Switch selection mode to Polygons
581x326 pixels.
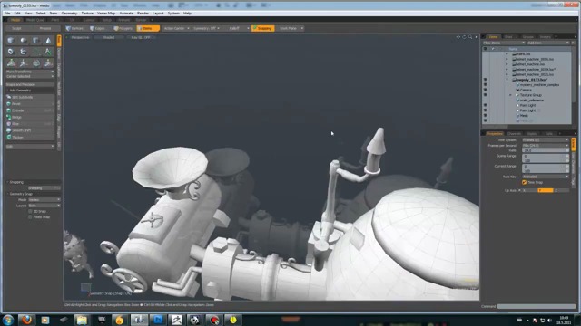tap(123, 28)
